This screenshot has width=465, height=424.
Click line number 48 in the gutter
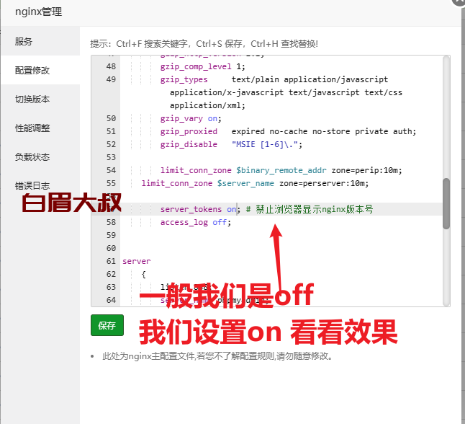click(111, 66)
